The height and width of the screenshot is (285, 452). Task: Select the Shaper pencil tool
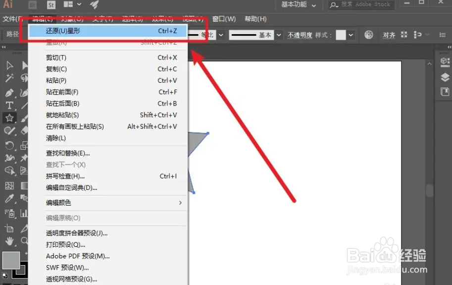click(9, 131)
